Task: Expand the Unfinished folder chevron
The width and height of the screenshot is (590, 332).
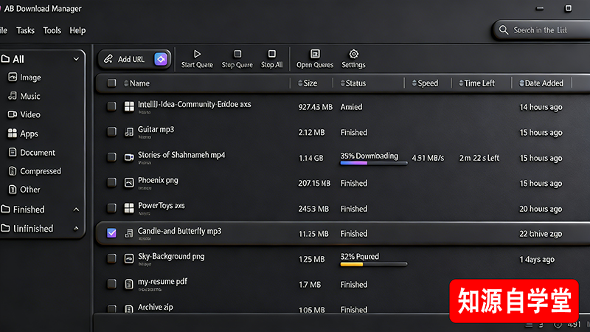Action: (76, 229)
